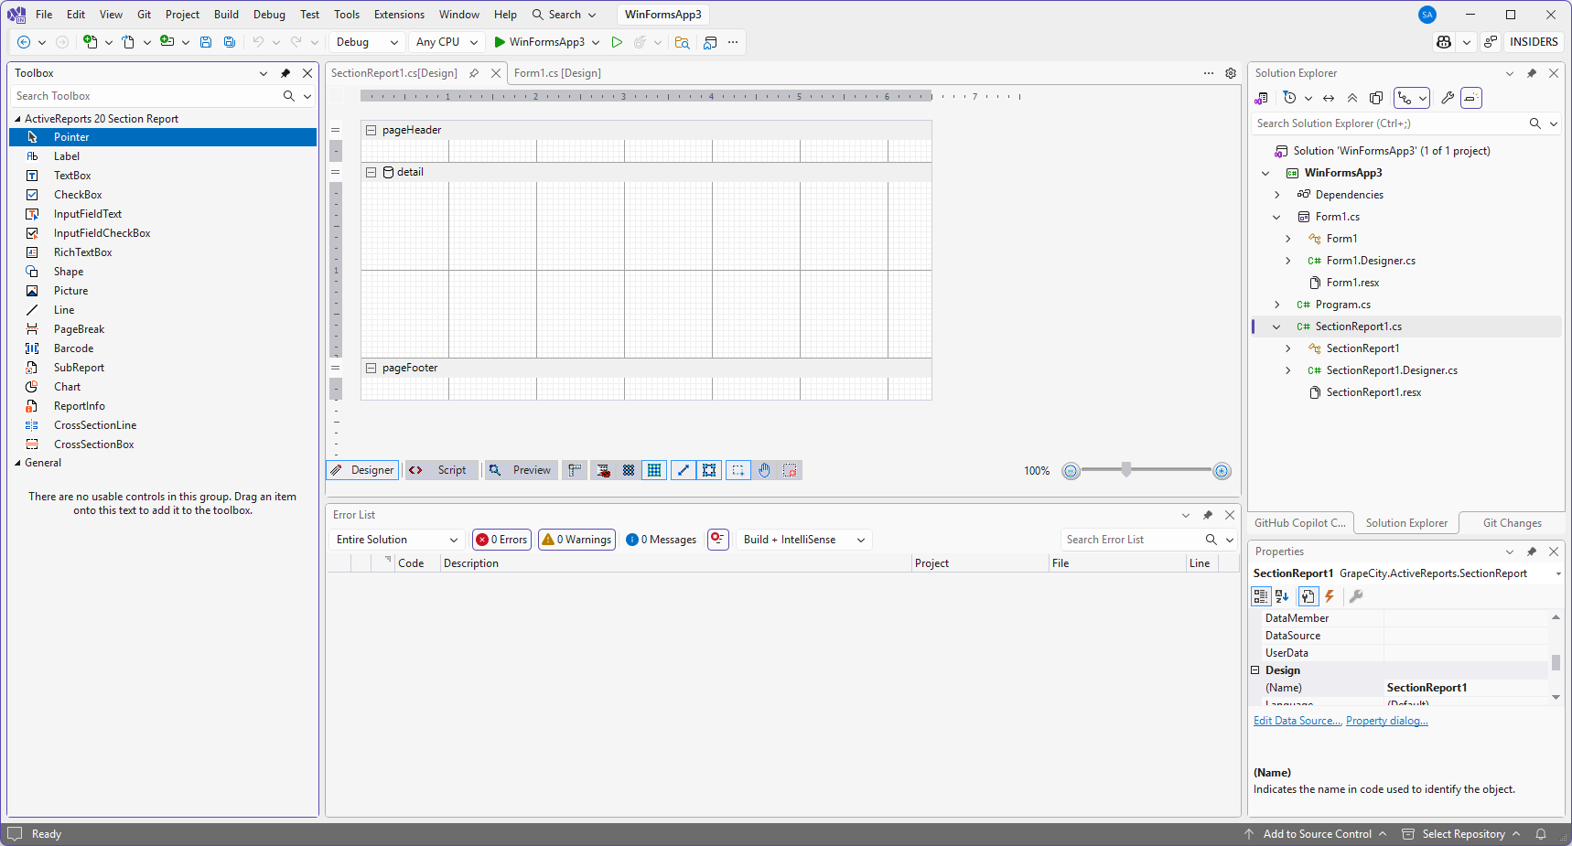Toggle the 0 Errors filter button
The width and height of the screenshot is (1572, 846).
point(501,540)
